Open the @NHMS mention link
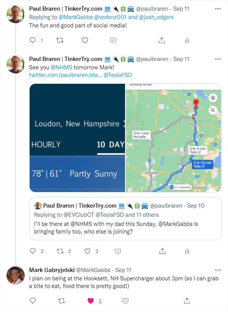Image resolution: width=228 pixels, height=312 pixels. point(62,67)
